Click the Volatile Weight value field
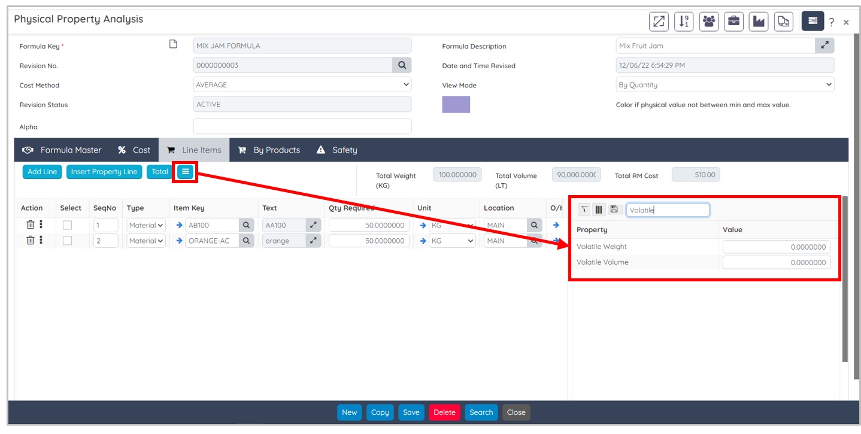This screenshot has width=861, height=434. (776, 247)
